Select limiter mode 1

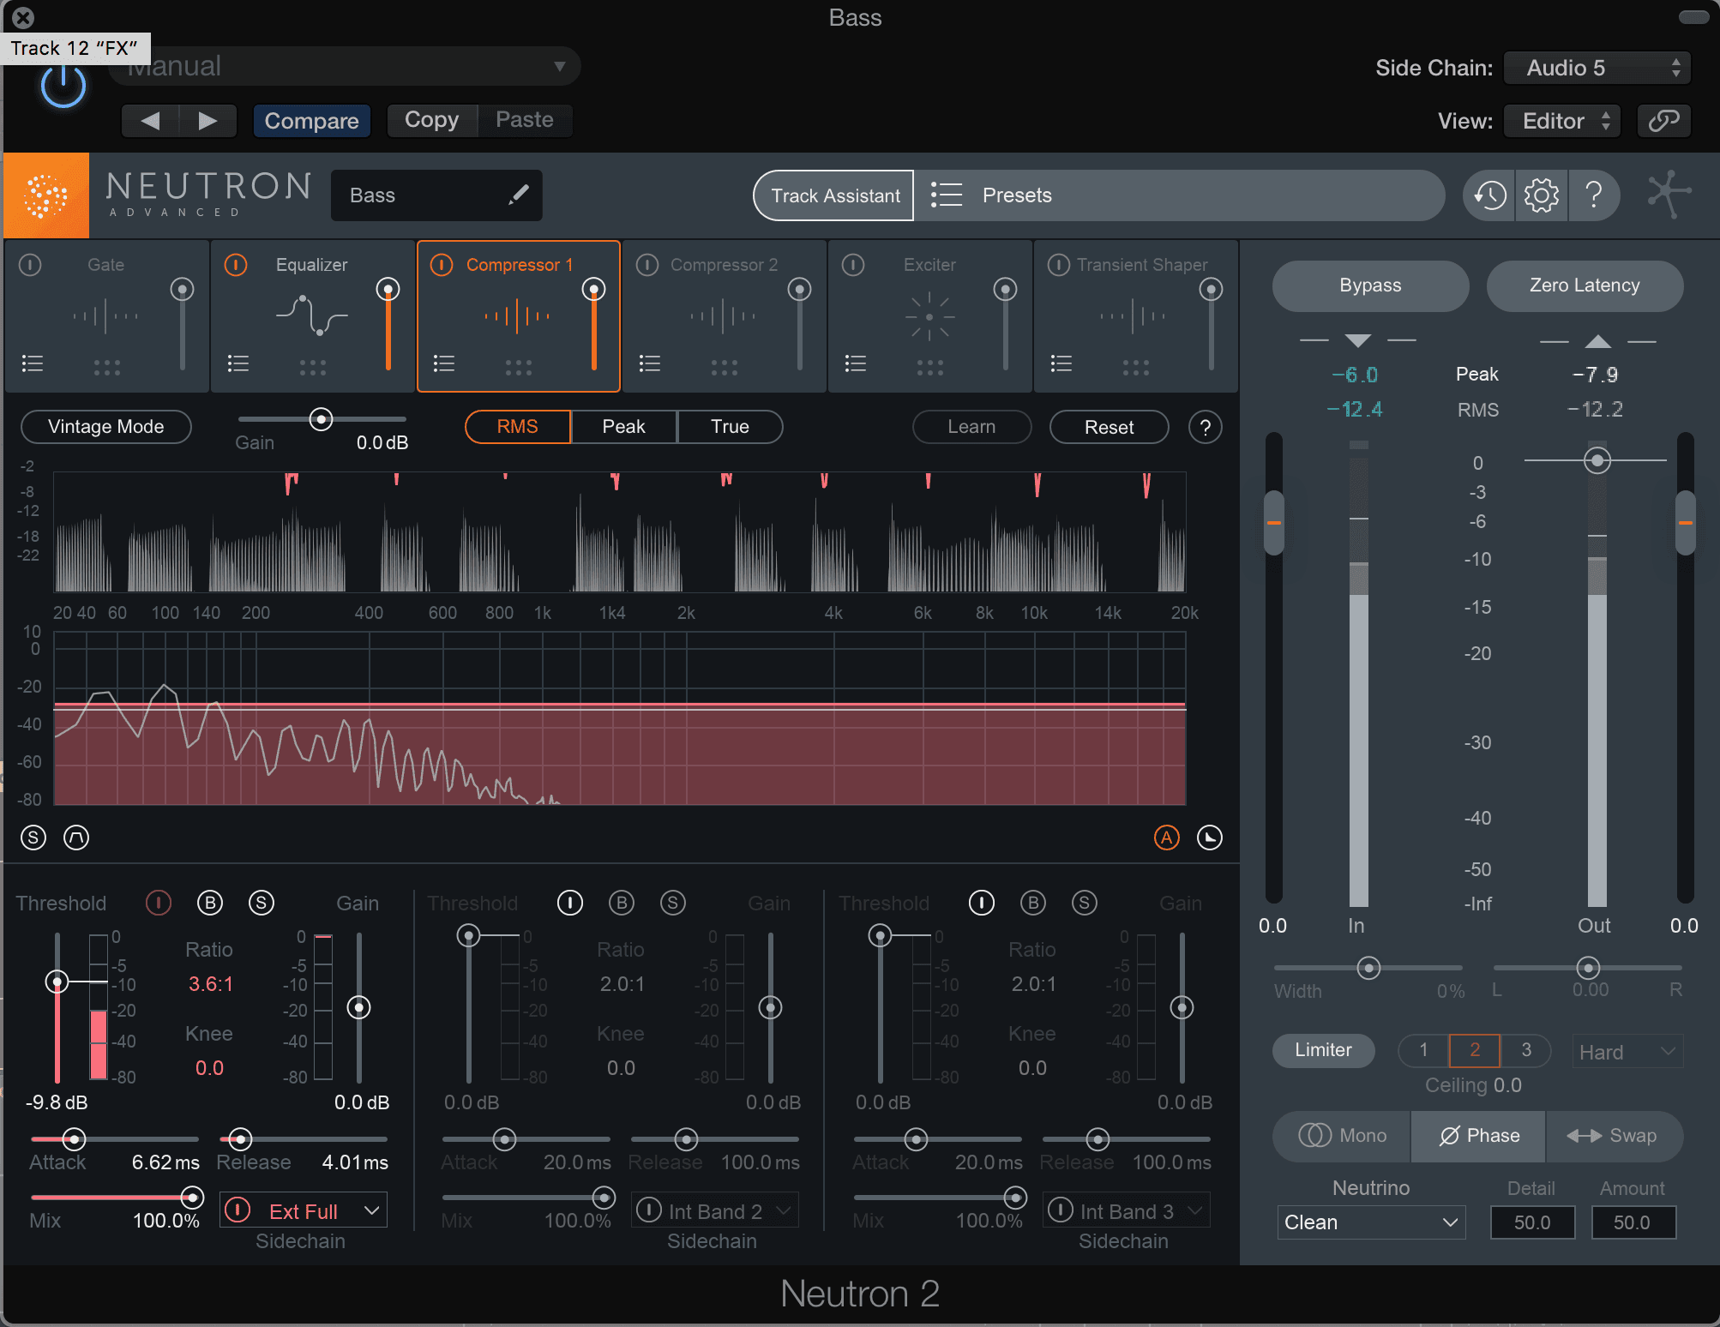point(1423,1050)
